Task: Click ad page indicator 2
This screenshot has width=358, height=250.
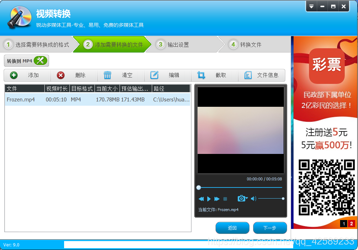Action: 352,224
